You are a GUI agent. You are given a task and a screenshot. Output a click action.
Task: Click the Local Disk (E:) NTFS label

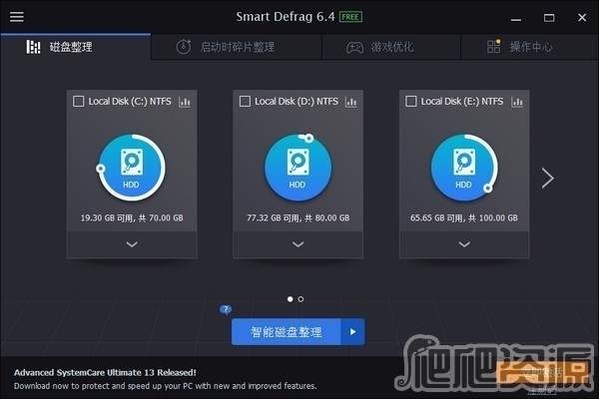pos(462,102)
